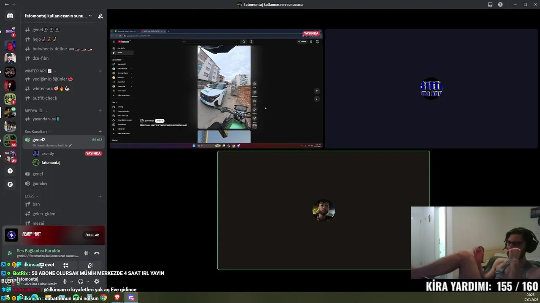
Task: Open Discord from the taskbar
Action: coord(131,298)
